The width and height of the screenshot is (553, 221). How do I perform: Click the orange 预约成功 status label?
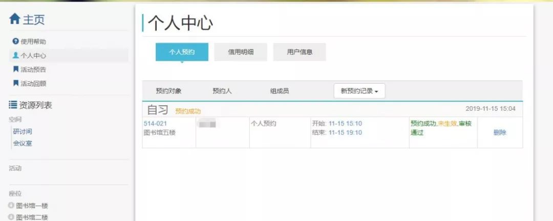pos(188,111)
